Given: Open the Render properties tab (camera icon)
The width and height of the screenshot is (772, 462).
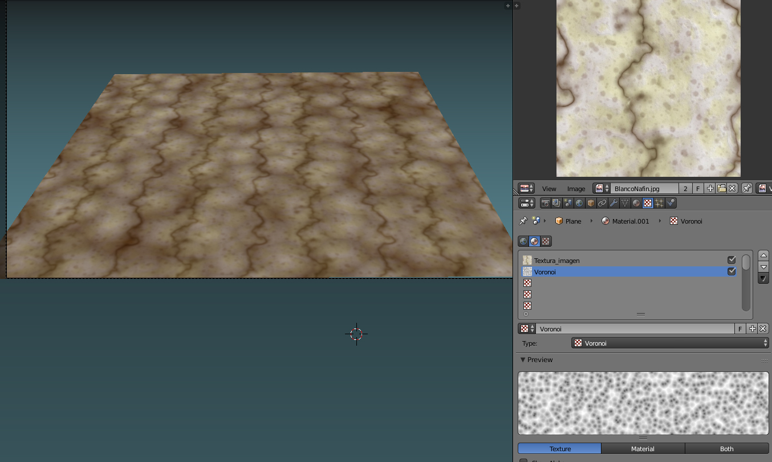Looking at the screenshot, I should (x=546, y=203).
